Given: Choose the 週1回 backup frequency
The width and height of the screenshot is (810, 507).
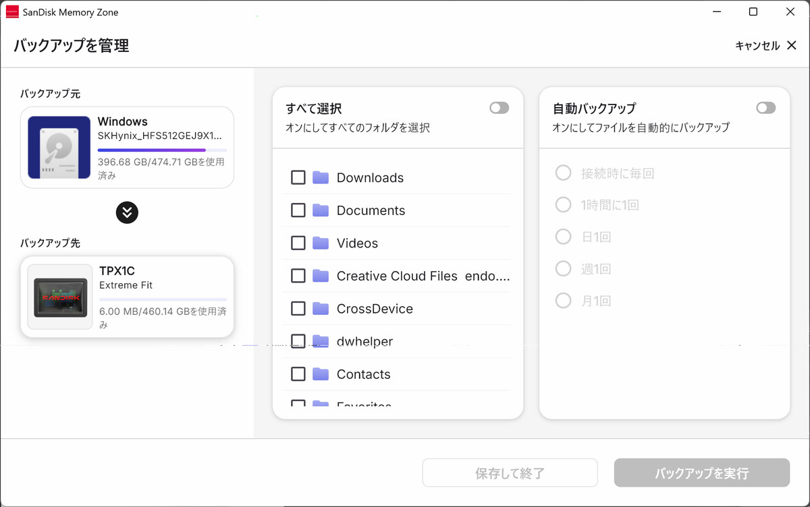Looking at the screenshot, I should click(563, 269).
